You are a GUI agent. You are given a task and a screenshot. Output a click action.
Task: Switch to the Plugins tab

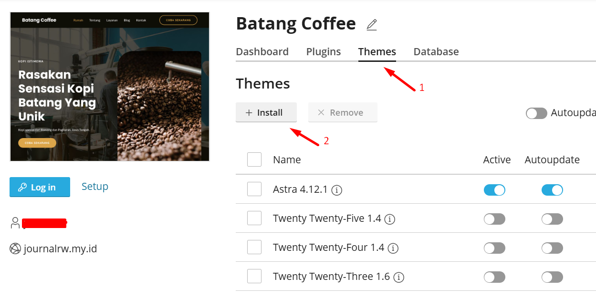(324, 52)
